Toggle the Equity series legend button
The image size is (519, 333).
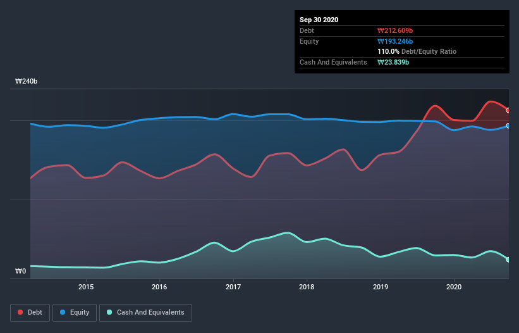(x=75, y=313)
